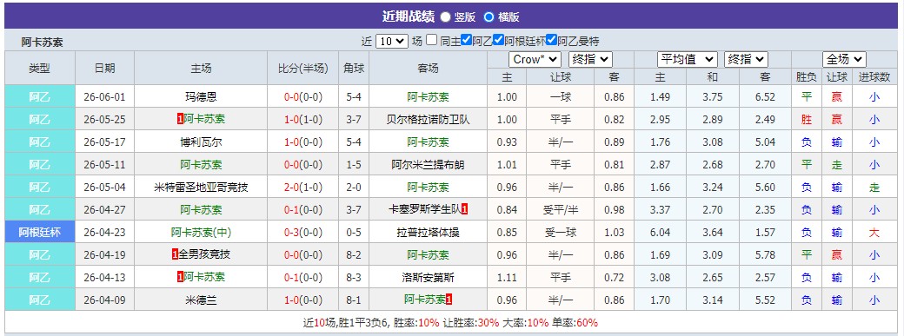Click the 角球 column header

point(354,68)
